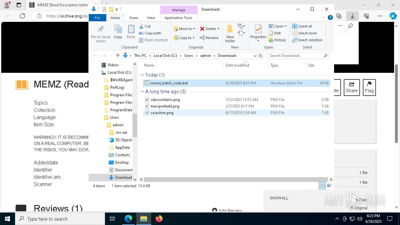Click taskbar search box
This screenshot has width=400, height=225.
point(60,219)
